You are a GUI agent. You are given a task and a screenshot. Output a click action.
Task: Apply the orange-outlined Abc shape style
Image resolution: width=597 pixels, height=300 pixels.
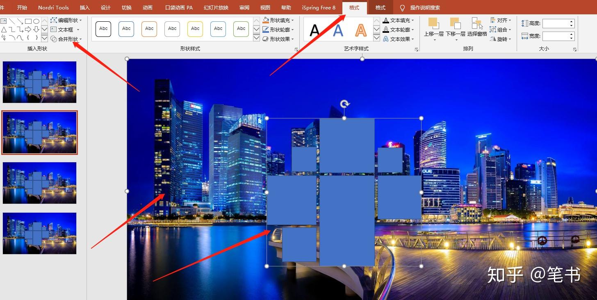(x=149, y=29)
